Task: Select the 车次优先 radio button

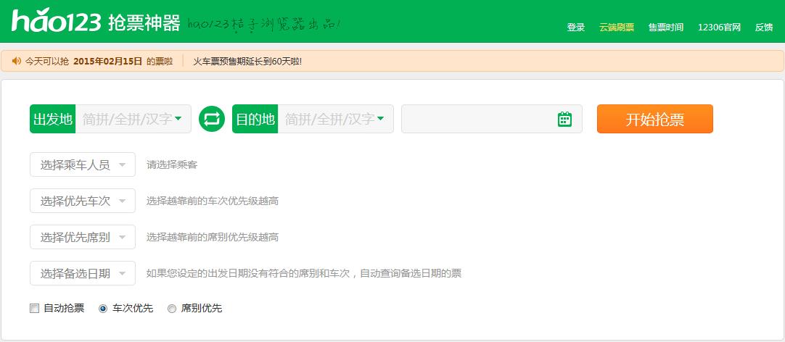Action: [103, 309]
